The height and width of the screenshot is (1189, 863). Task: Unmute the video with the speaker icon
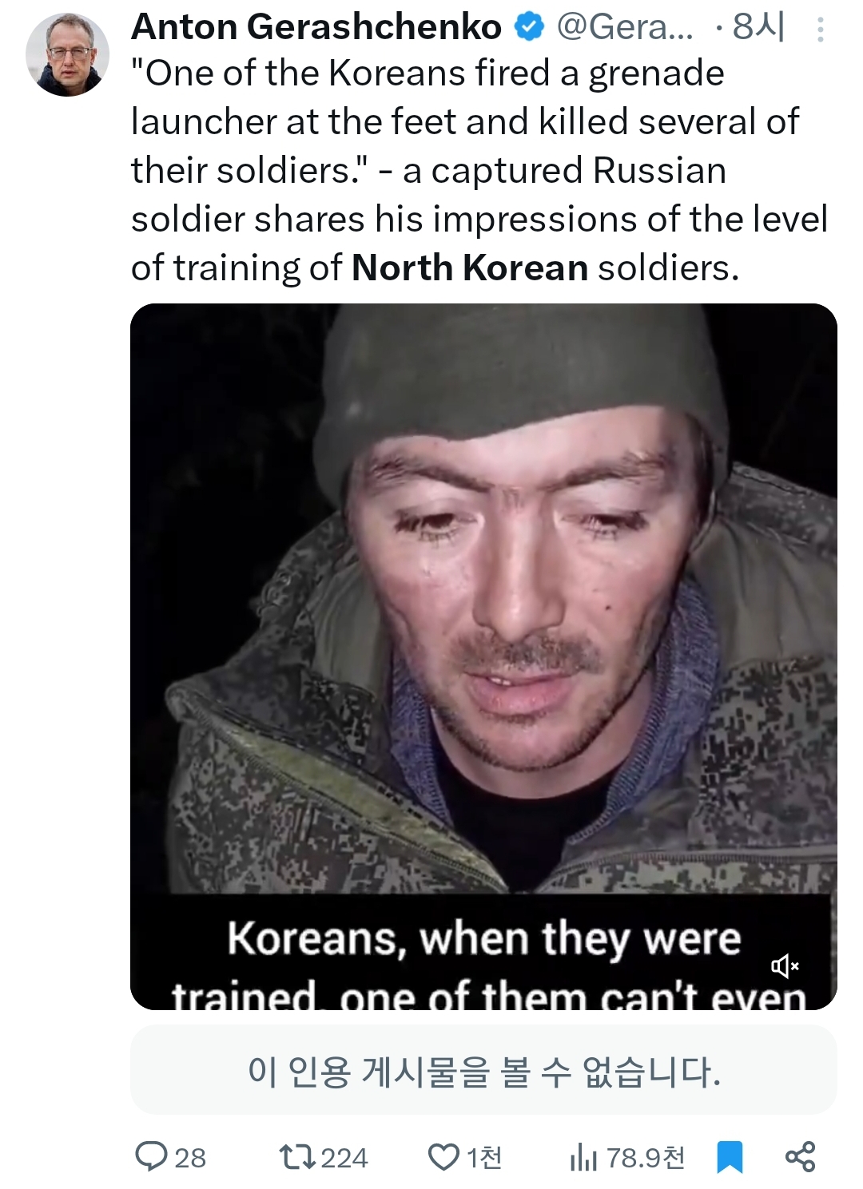click(785, 966)
